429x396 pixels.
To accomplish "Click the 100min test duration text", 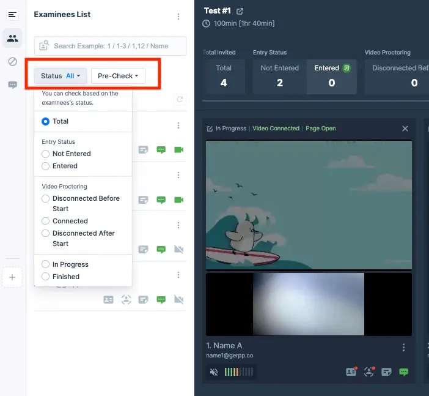I will tap(244, 23).
